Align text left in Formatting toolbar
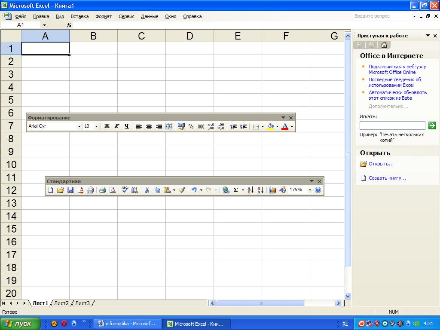This screenshot has width=440, height=330. pyautogui.click(x=139, y=126)
